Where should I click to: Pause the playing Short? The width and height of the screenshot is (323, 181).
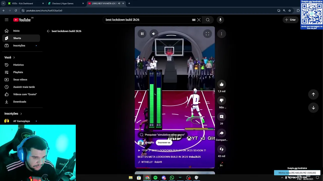(x=142, y=34)
